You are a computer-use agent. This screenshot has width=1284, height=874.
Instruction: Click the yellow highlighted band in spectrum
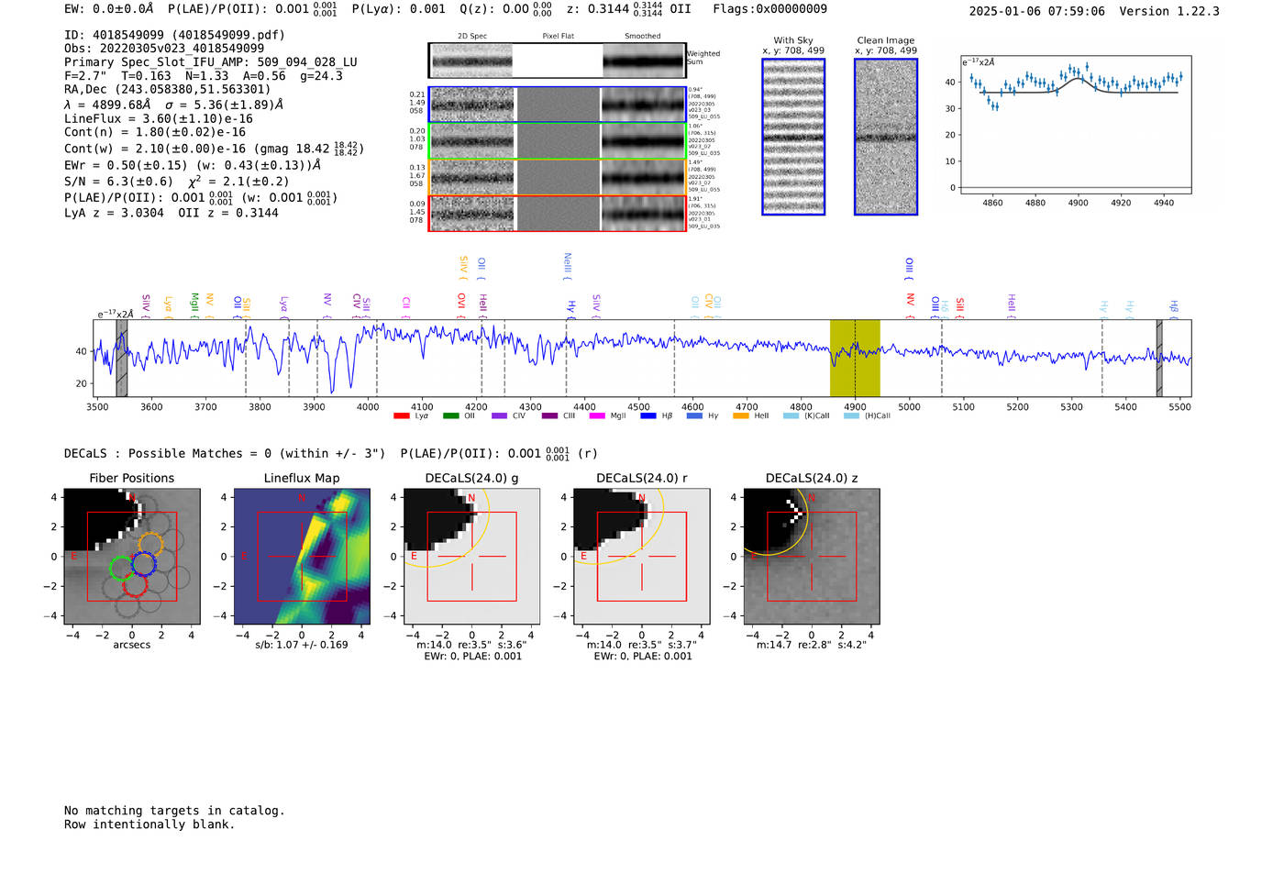(x=855, y=358)
